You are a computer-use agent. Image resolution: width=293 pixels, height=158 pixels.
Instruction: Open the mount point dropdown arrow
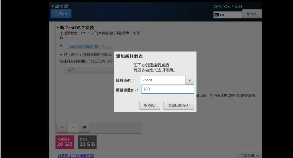pyautogui.click(x=190, y=80)
